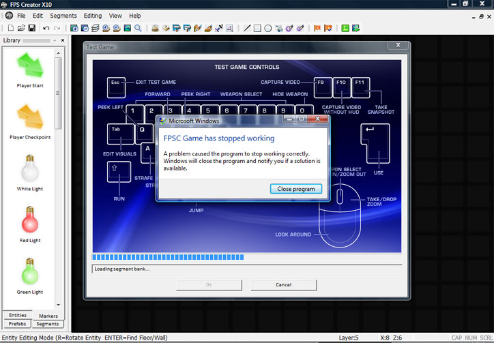Click the zoom in plus icon

(x=74, y=29)
